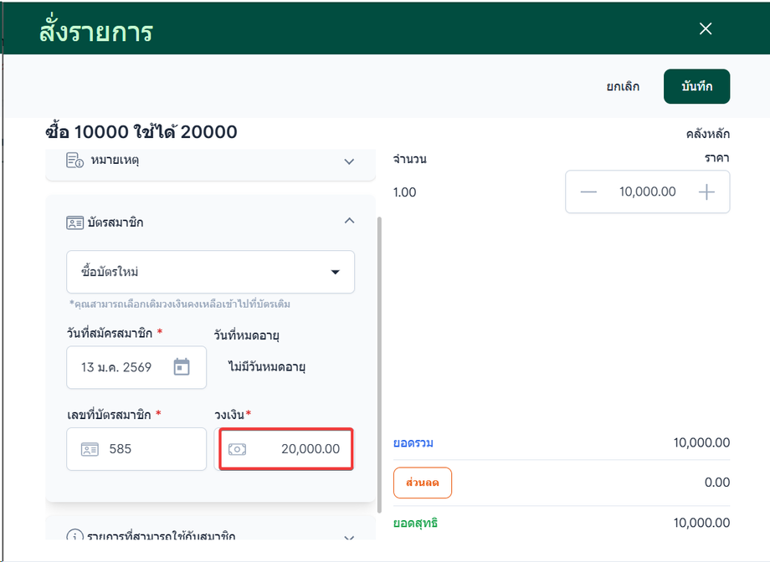Increase price with the plus button
The width and height of the screenshot is (770, 562).
706,192
